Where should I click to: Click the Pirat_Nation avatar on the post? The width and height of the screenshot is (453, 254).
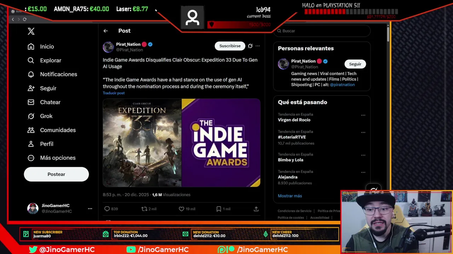point(108,47)
